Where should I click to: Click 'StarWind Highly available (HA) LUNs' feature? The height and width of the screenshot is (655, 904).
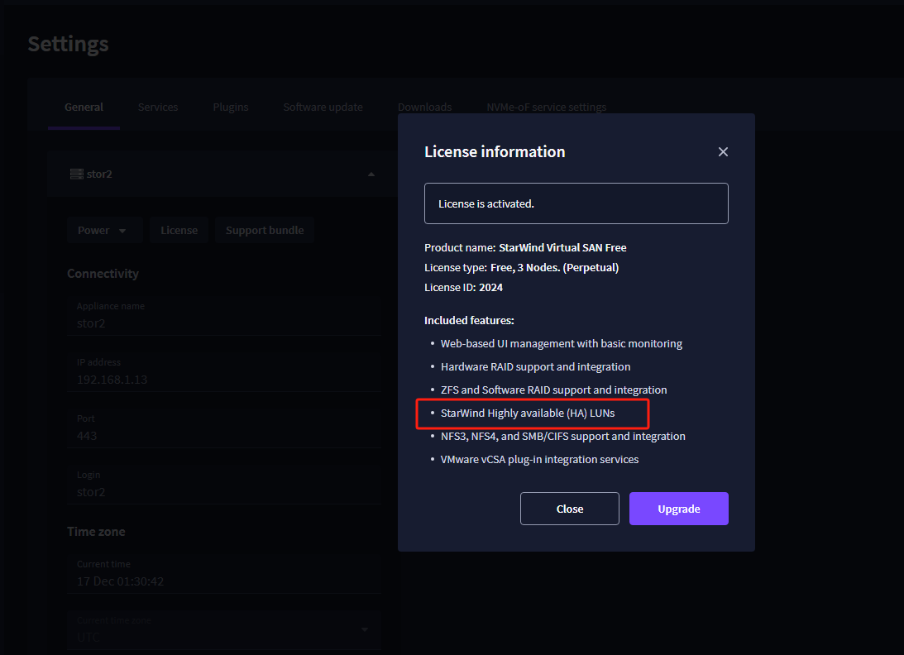pyautogui.click(x=528, y=413)
